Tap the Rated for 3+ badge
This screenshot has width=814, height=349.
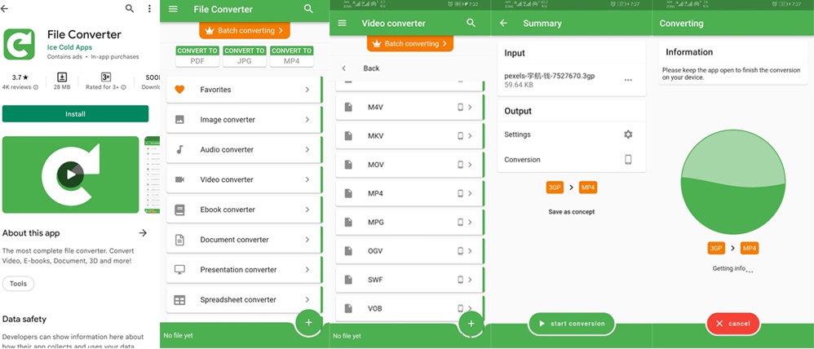tap(106, 77)
